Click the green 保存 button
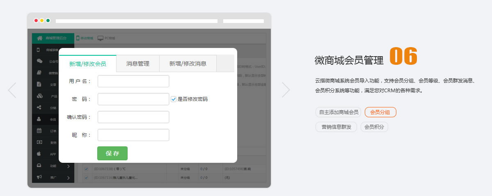492x196 pixels. 112,153
